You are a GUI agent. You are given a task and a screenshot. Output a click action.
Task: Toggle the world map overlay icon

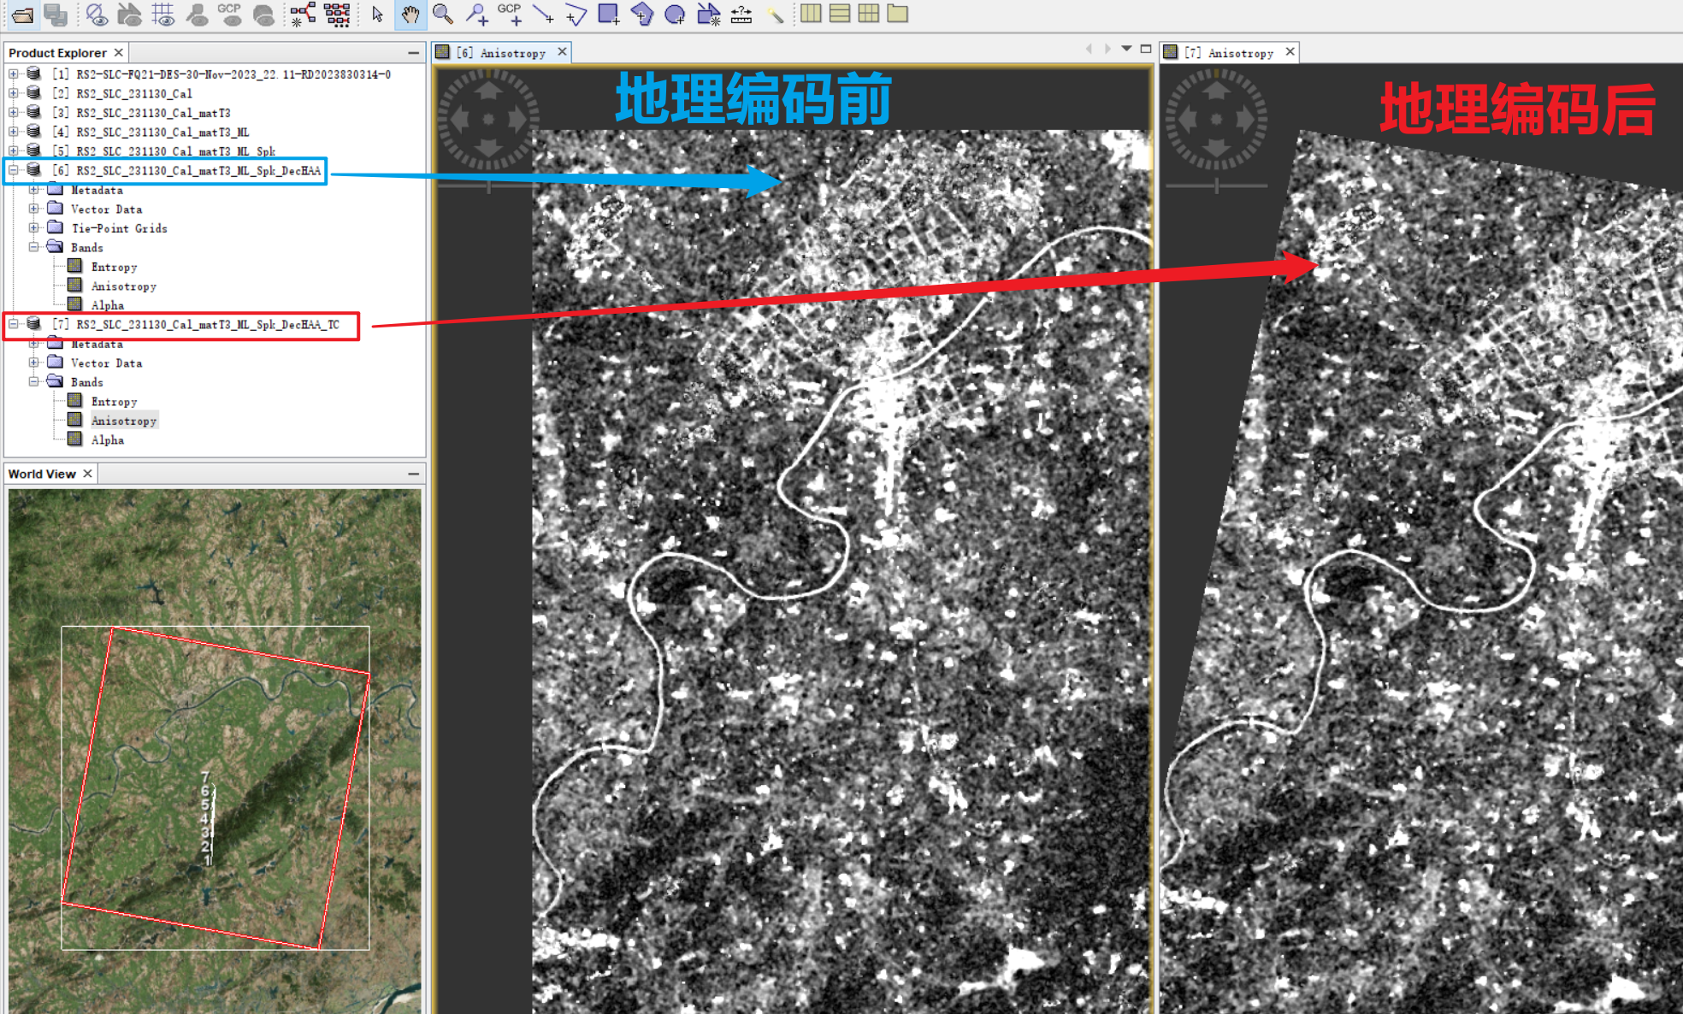(x=263, y=14)
